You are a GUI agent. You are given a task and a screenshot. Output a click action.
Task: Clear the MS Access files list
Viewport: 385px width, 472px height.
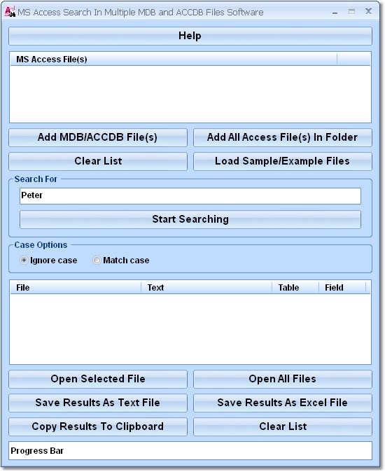click(98, 161)
